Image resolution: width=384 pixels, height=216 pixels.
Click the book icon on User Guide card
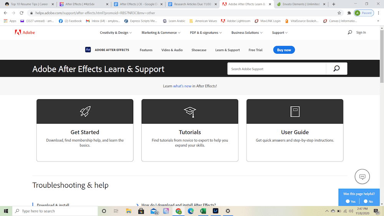(x=295, y=112)
